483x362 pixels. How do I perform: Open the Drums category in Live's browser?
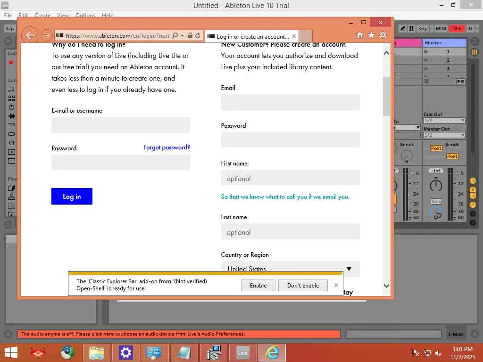tap(11, 98)
